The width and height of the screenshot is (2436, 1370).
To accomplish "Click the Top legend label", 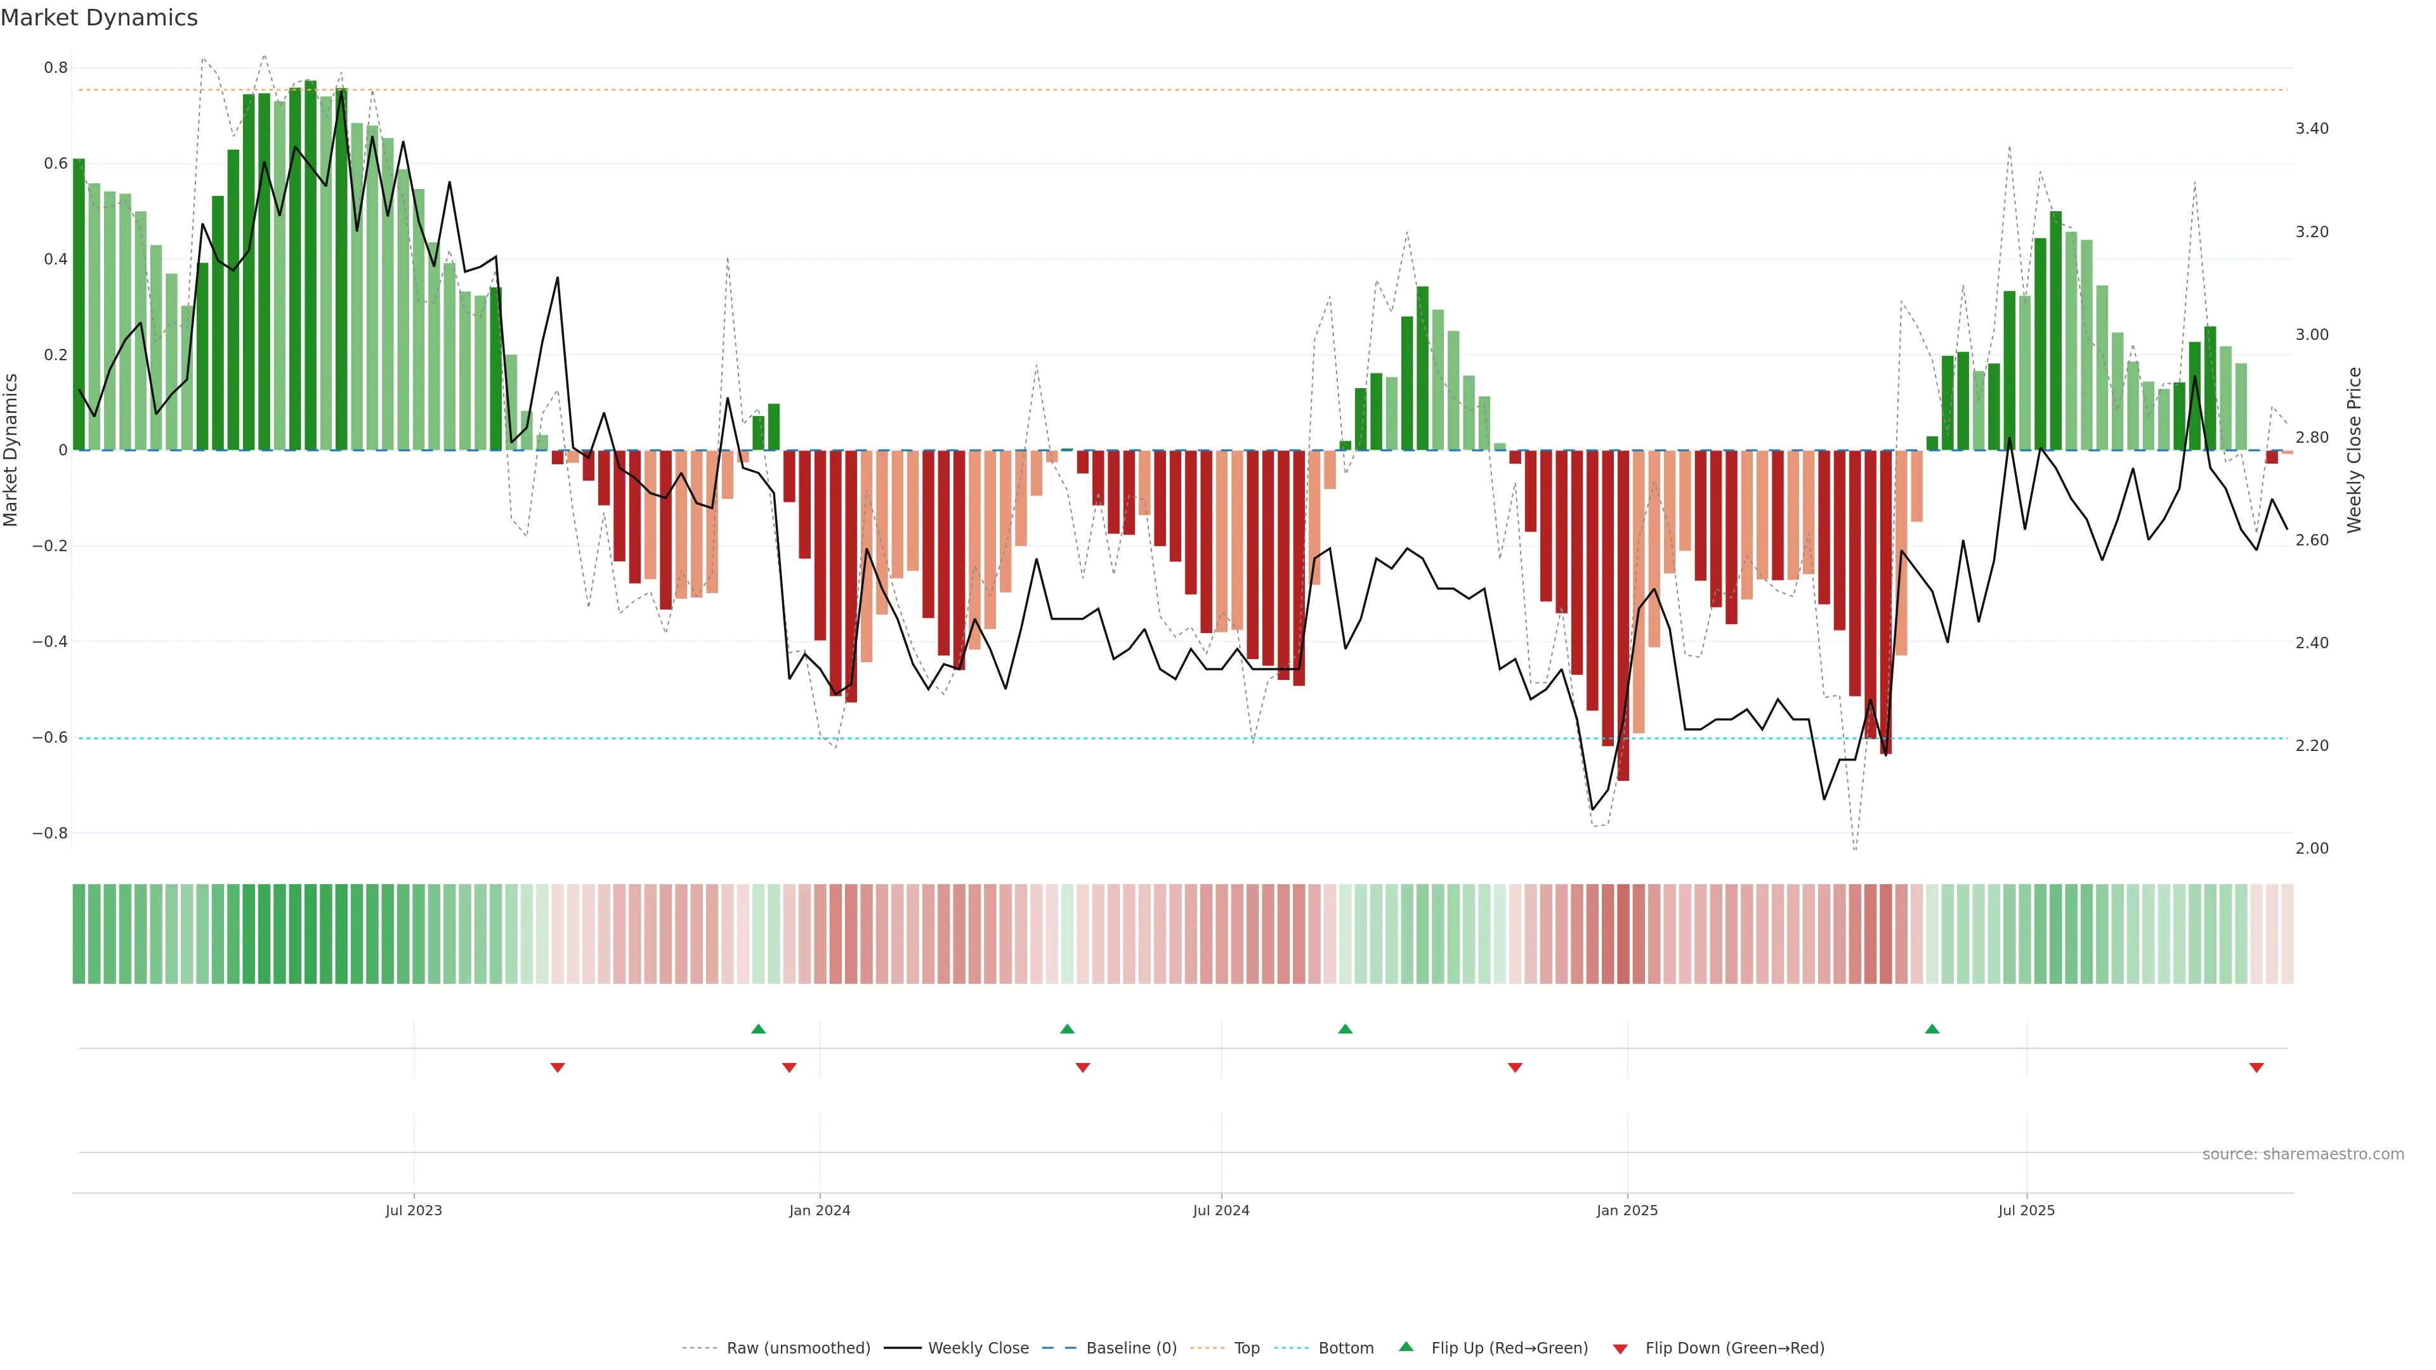I will [x=1247, y=1348].
